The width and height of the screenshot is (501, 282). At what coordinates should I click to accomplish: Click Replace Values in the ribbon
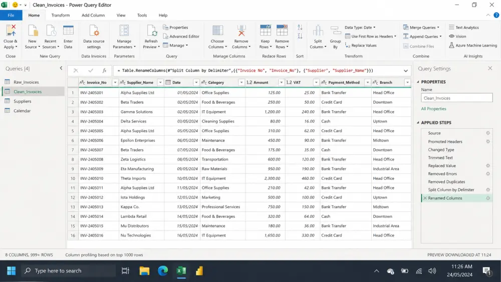pos(361,46)
